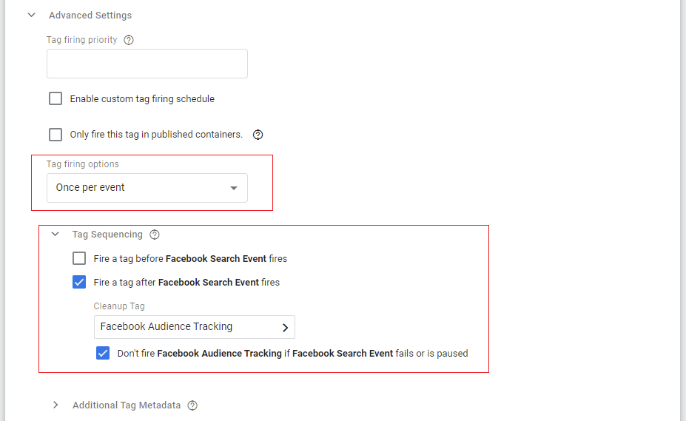Collapse Advanced Settings using its chevron
Image resolution: width=686 pixels, height=421 pixels.
point(31,15)
